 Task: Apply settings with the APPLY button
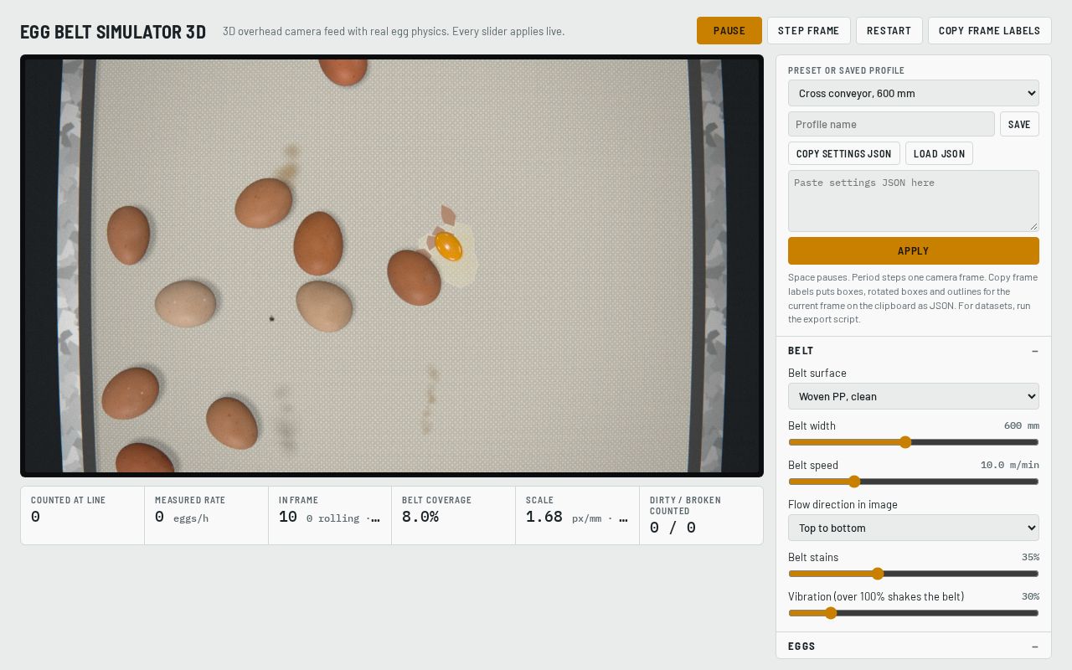click(914, 250)
